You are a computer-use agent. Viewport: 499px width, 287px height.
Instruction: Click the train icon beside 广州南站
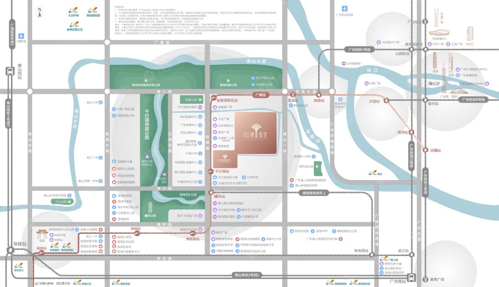411,278
